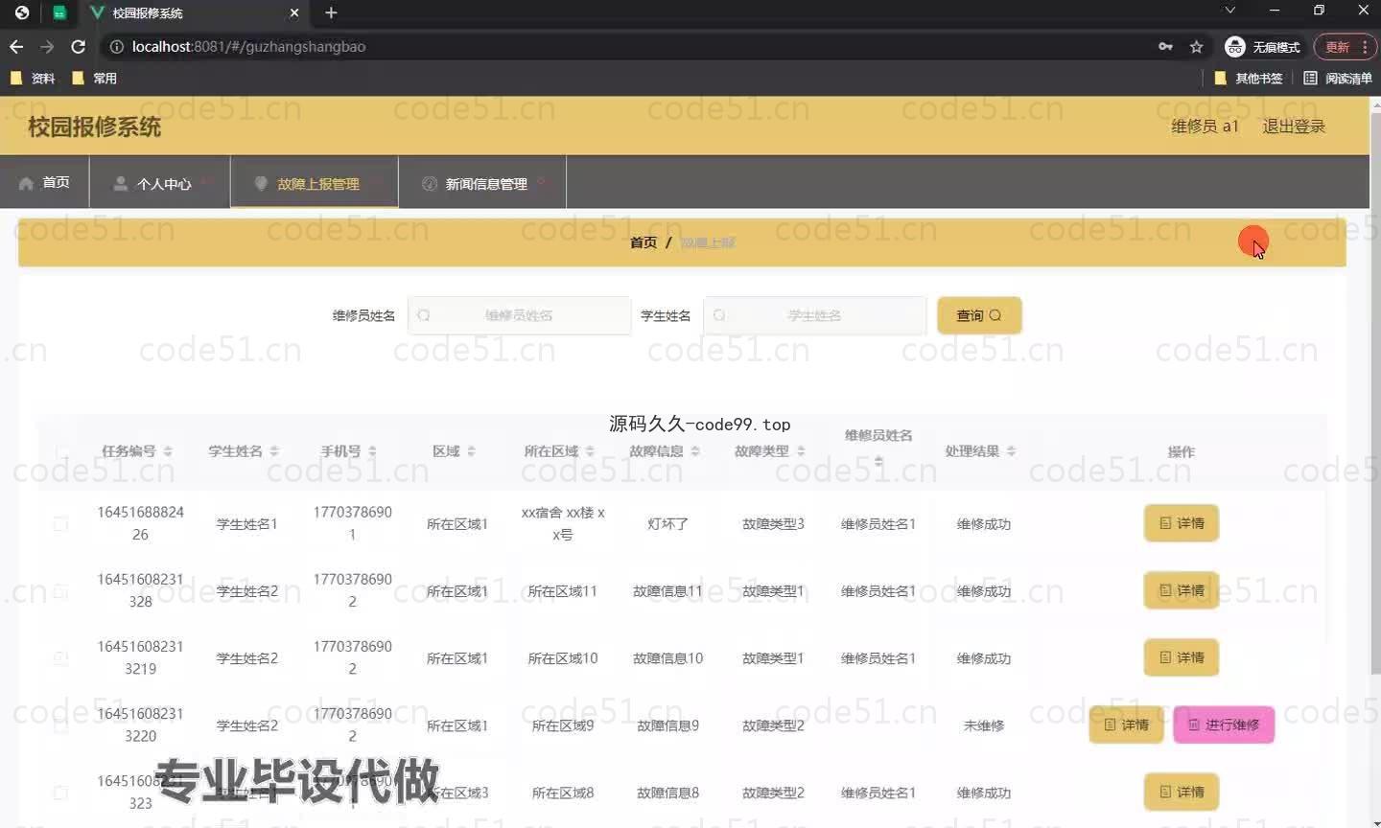Tick the checkbox for row 所在区域8
This screenshot has height=828, width=1381.
pos(60,793)
